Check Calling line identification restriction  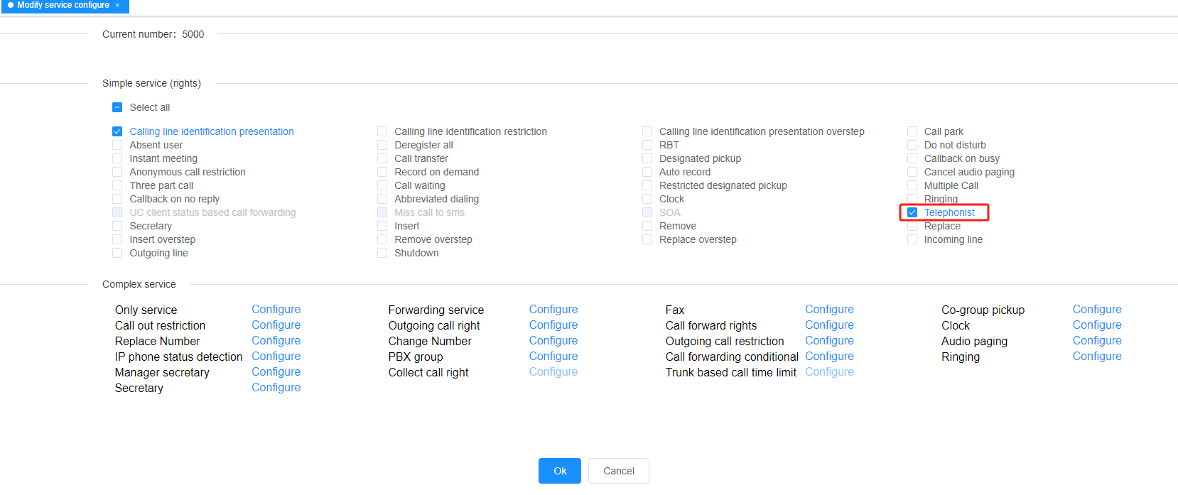382,131
